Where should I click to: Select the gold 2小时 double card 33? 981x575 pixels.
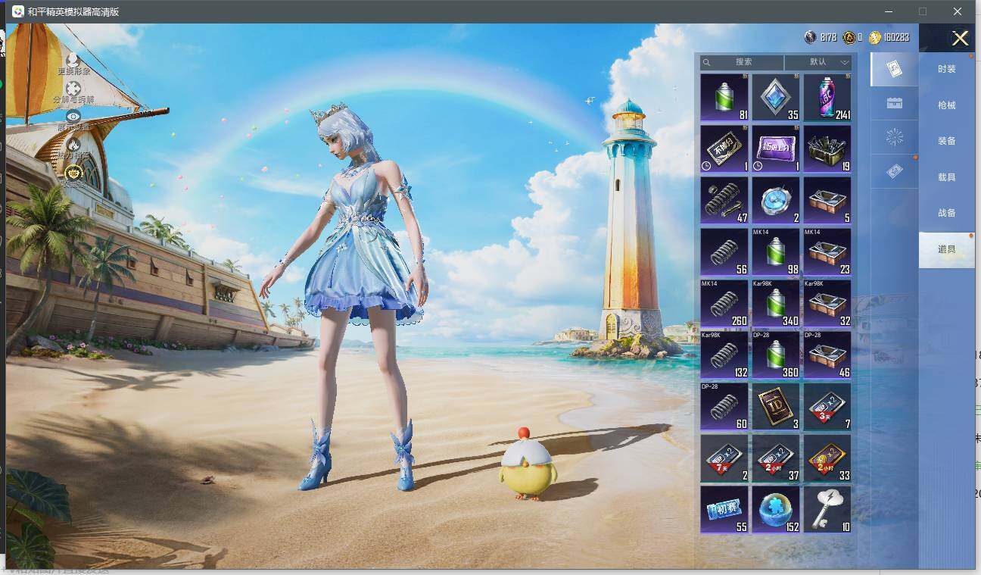coord(827,458)
